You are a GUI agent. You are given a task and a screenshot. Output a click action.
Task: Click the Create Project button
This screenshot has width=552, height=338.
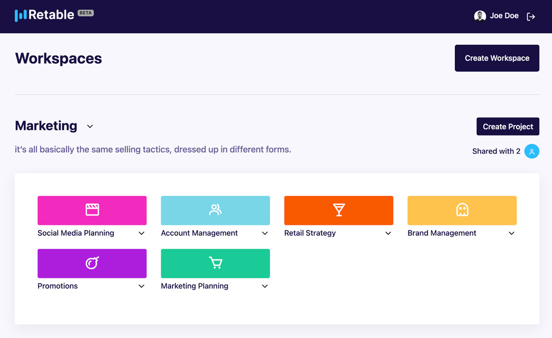pos(508,126)
